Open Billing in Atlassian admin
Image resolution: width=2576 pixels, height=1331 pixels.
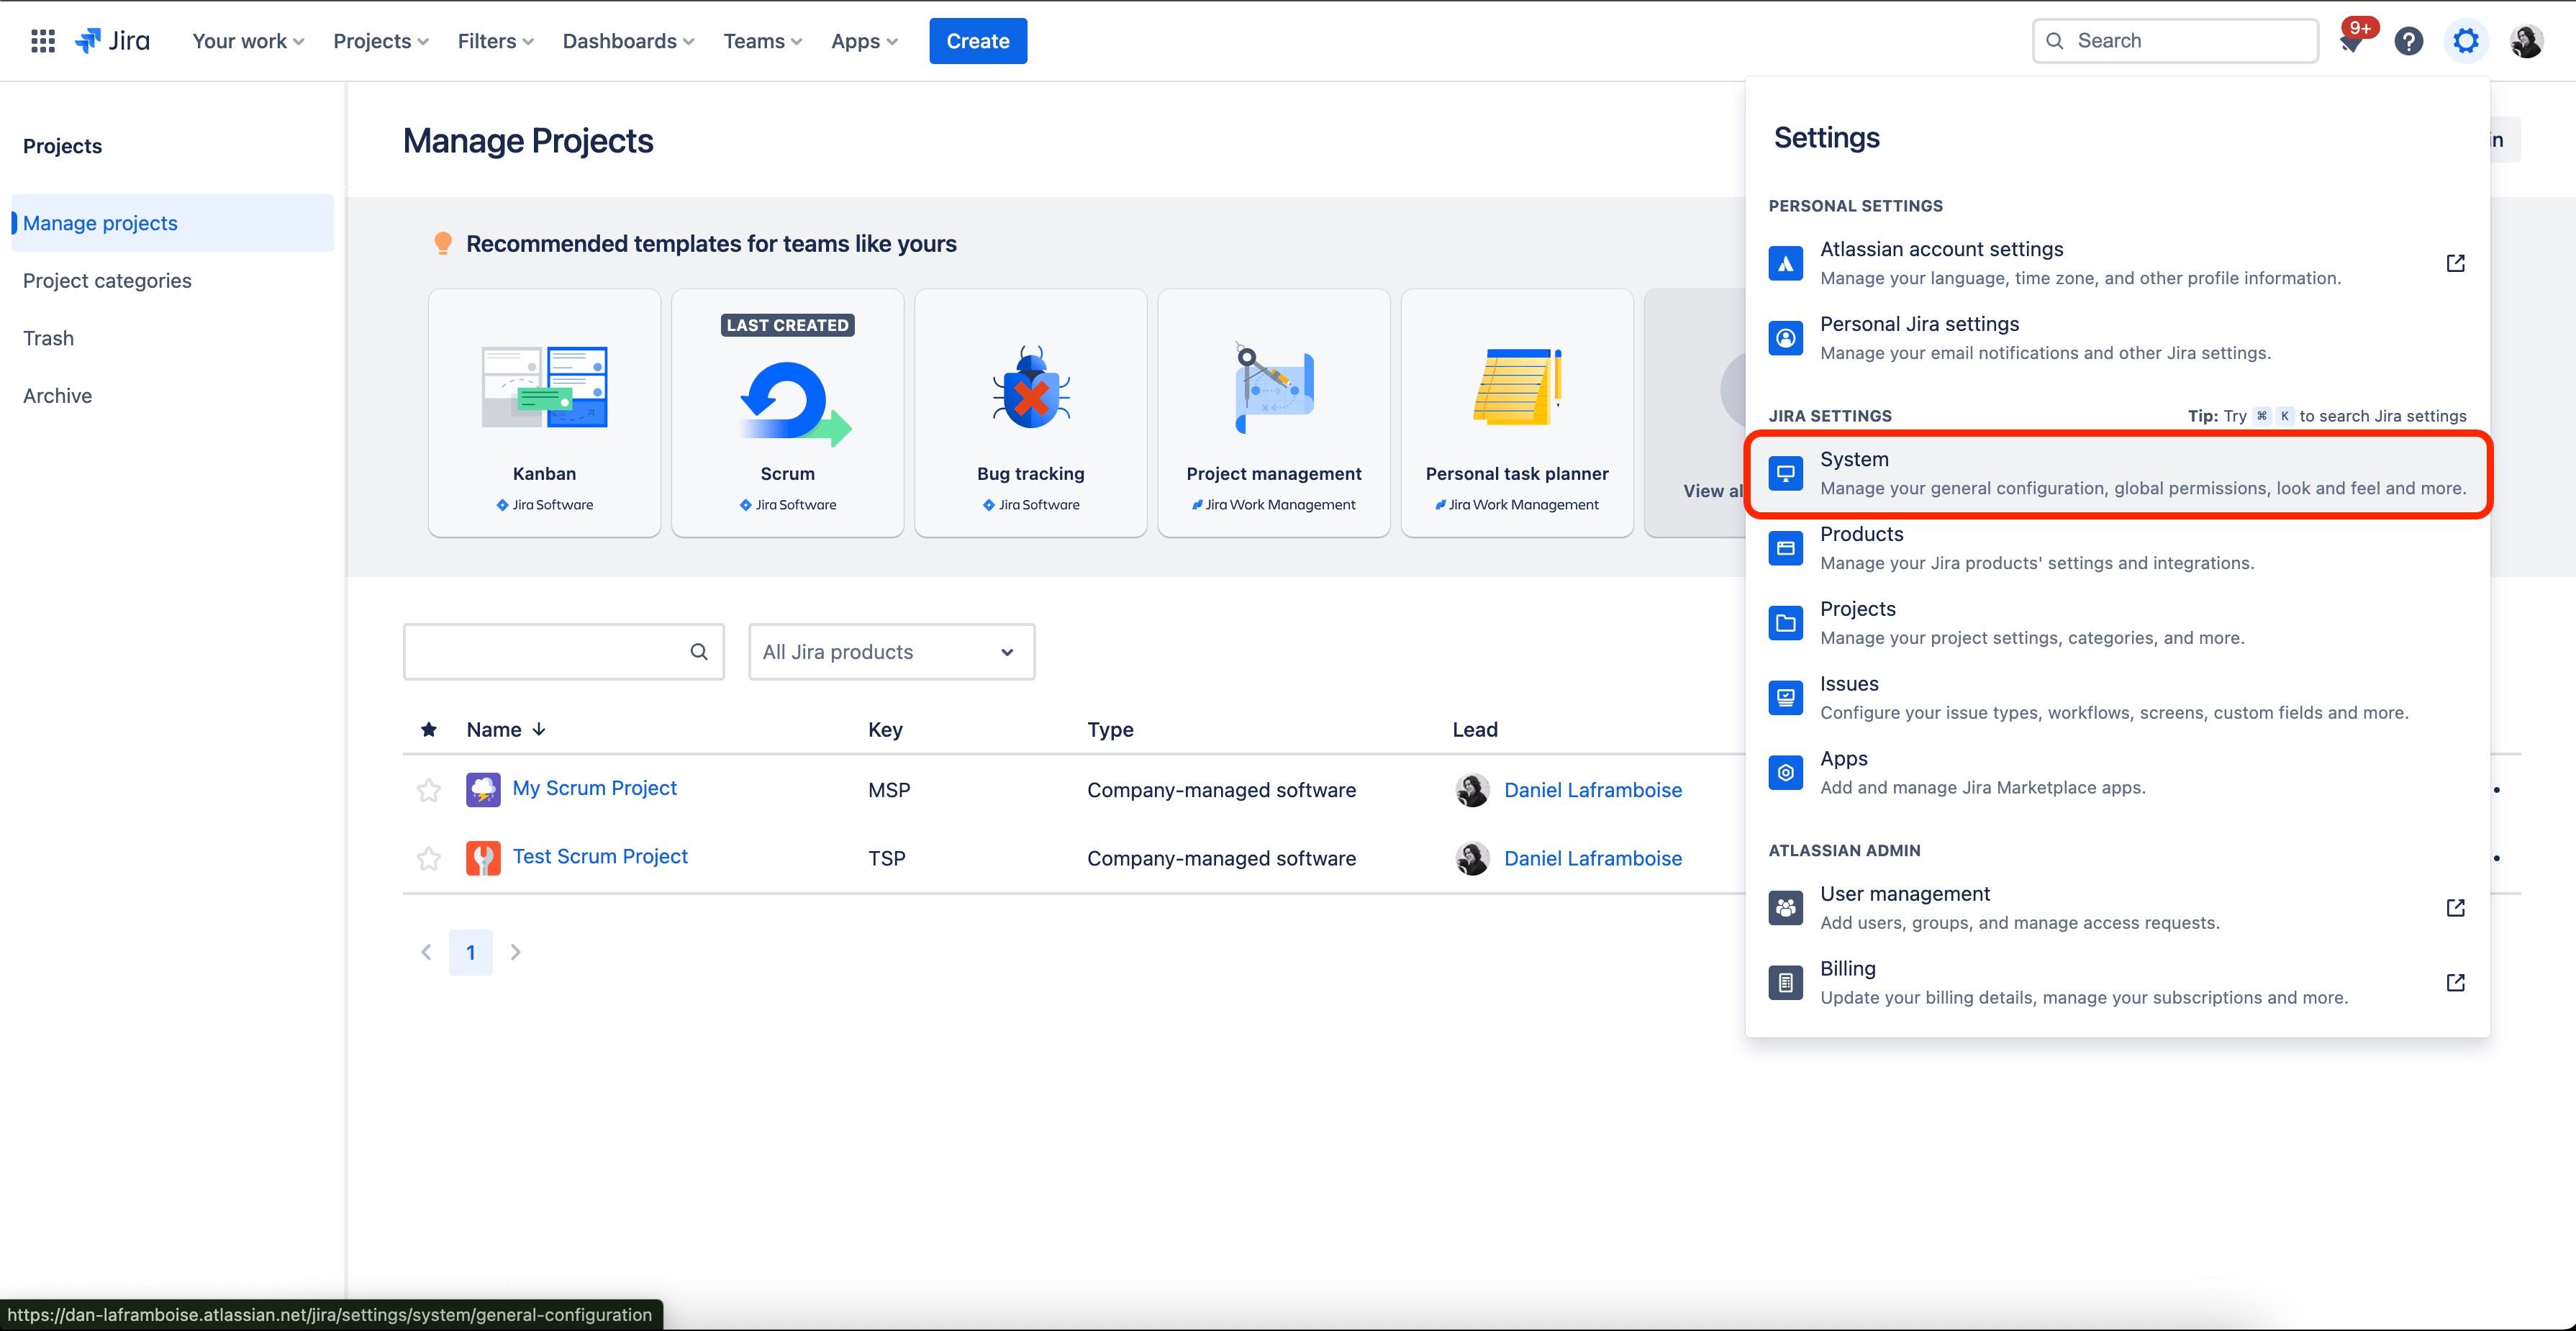2118,983
